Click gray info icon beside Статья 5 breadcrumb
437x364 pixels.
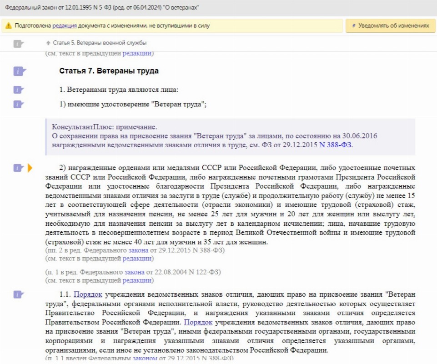[19, 44]
